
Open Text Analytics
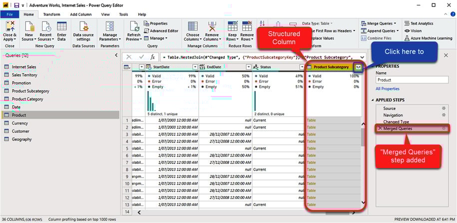click(419, 23)
